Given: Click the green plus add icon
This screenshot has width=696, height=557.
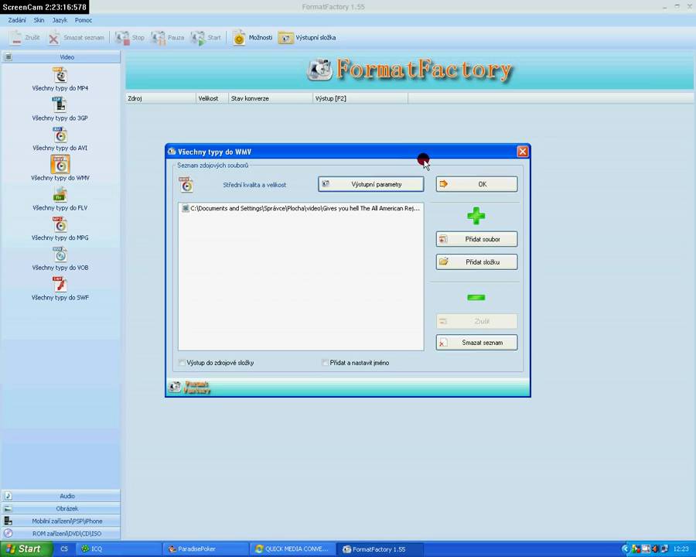Looking at the screenshot, I should pyautogui.click(x=476, y=217).
